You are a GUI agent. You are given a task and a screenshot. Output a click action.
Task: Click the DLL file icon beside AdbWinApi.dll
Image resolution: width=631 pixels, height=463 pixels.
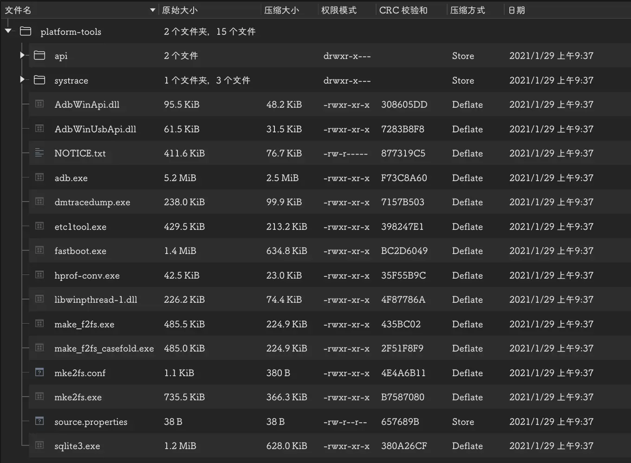click(39, 104)
